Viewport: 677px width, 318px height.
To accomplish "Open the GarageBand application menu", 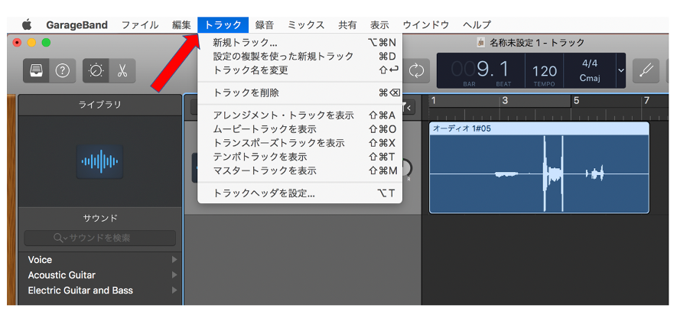I will pos(76,25).
